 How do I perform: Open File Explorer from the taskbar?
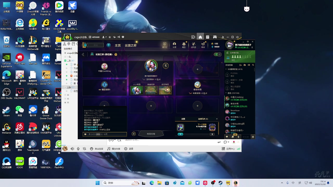click(159, 183)
